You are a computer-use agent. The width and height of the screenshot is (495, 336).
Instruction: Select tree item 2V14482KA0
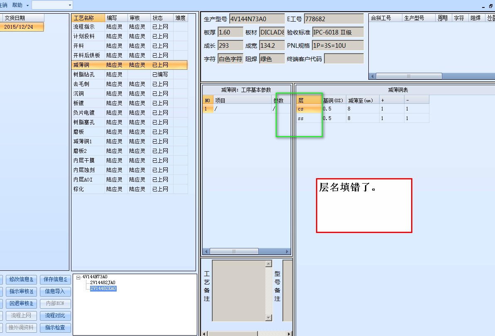tap(103, 288)
